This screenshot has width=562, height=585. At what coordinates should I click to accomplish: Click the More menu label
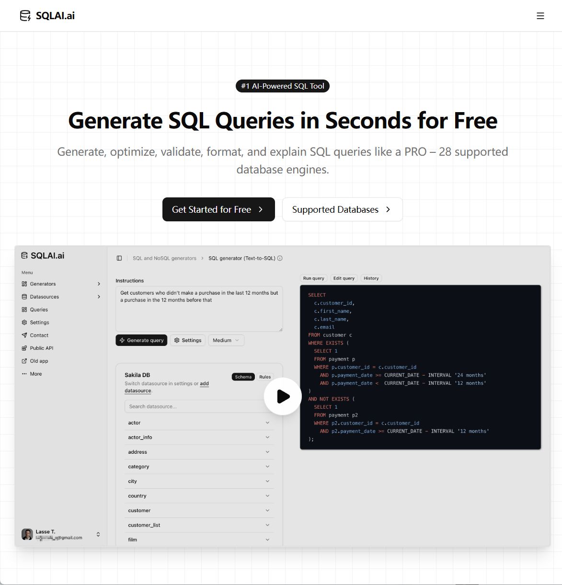[x=36, y=374]
